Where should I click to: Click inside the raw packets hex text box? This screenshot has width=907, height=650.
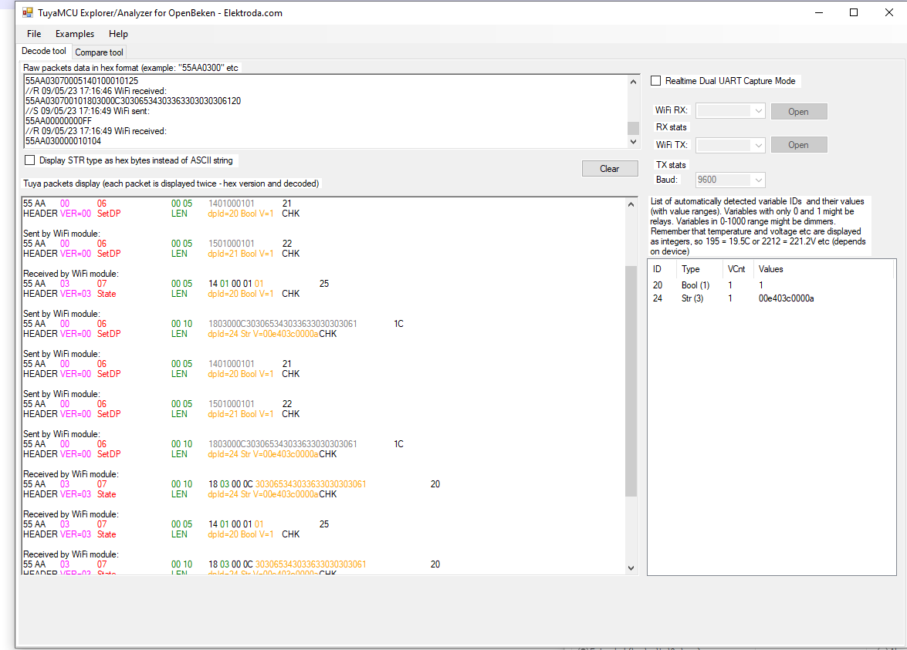point(325,111)
